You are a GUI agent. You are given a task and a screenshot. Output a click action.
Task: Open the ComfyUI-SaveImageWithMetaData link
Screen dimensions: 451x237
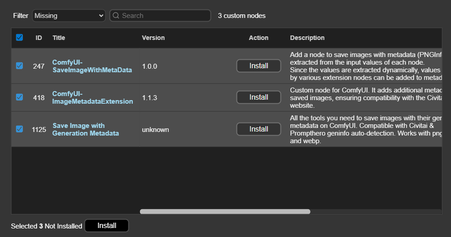(92, 66)
